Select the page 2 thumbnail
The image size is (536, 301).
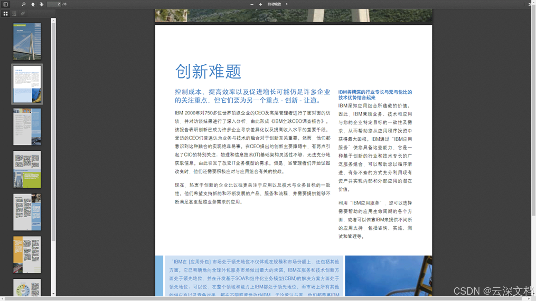tap(27, 84)
